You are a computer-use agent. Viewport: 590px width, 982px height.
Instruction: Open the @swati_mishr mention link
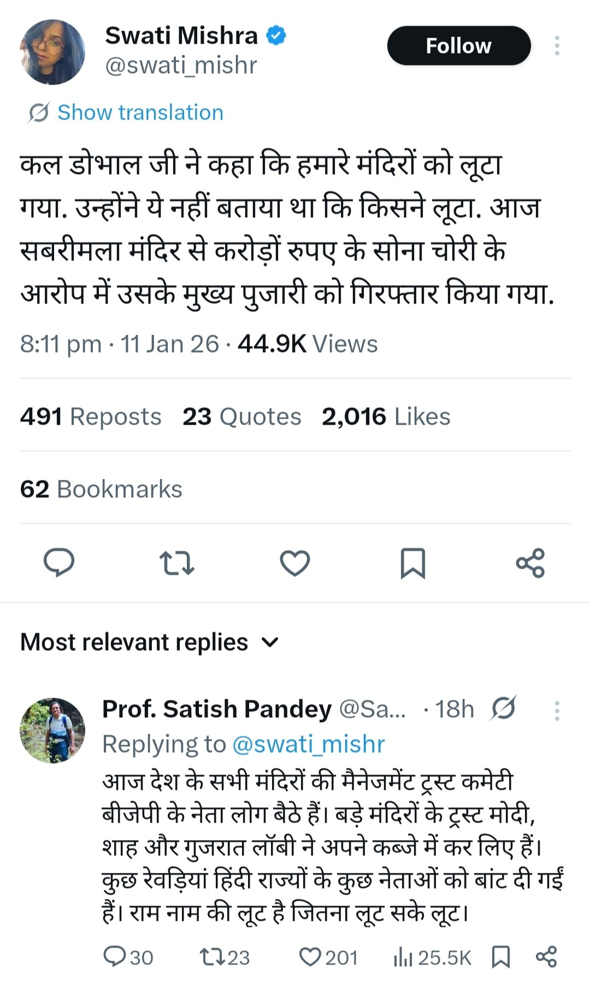pyautogui.click(x=309, y=744)
